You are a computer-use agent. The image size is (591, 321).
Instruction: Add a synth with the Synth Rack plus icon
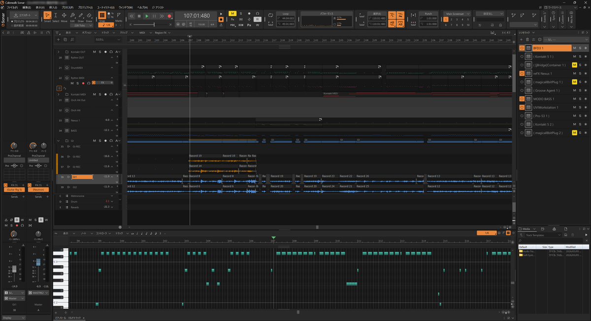pos(522,39)
